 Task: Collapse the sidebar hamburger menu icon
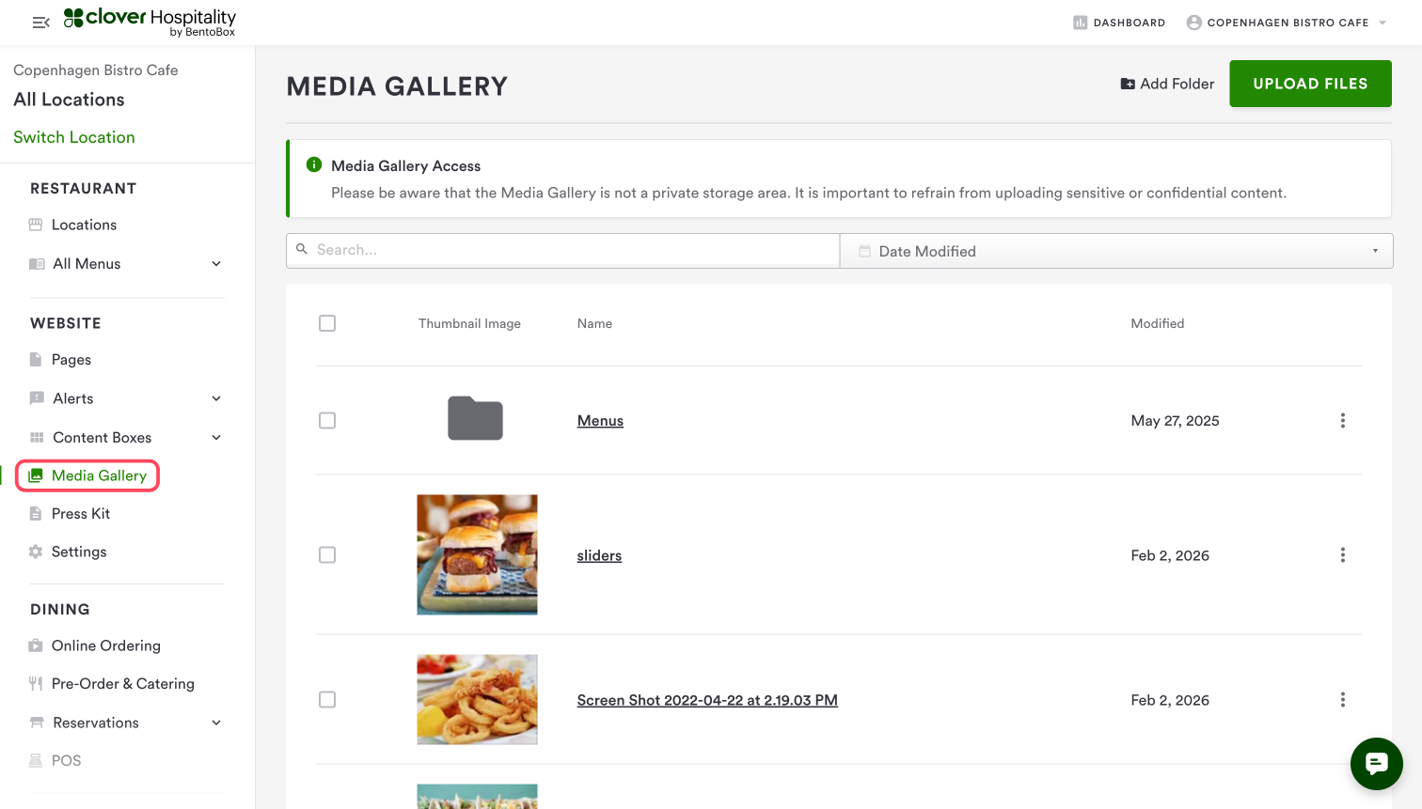coord(40,23)
